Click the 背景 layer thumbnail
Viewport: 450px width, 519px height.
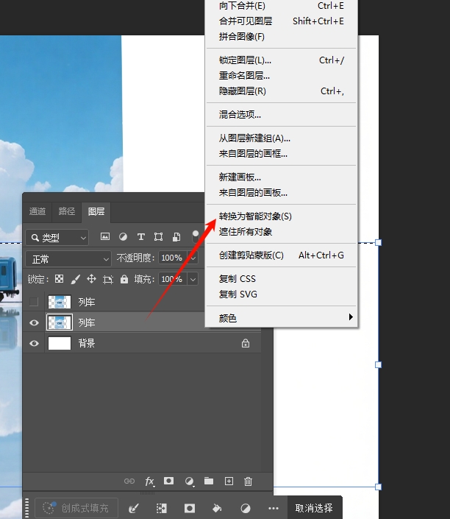(x=60, y=343)
